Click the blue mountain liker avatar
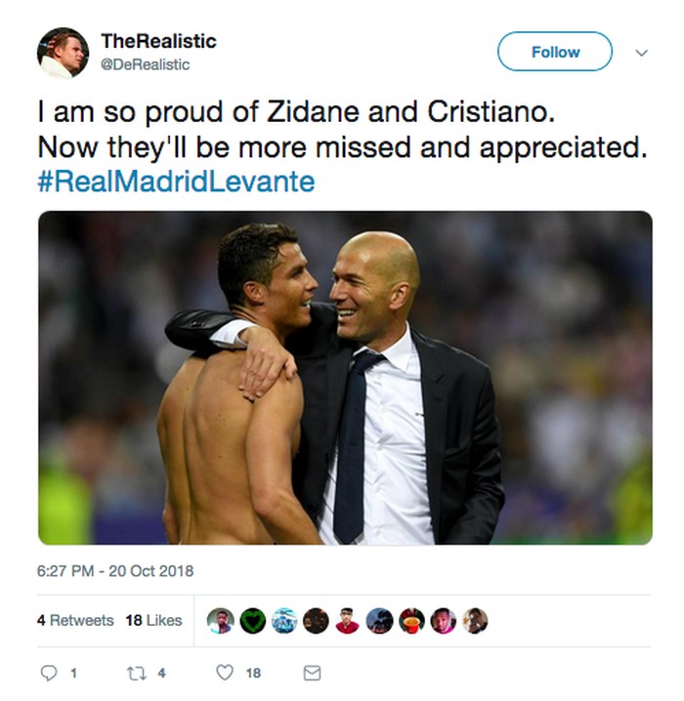The width and height of the screenshot is (684, 701). [284, 621]
